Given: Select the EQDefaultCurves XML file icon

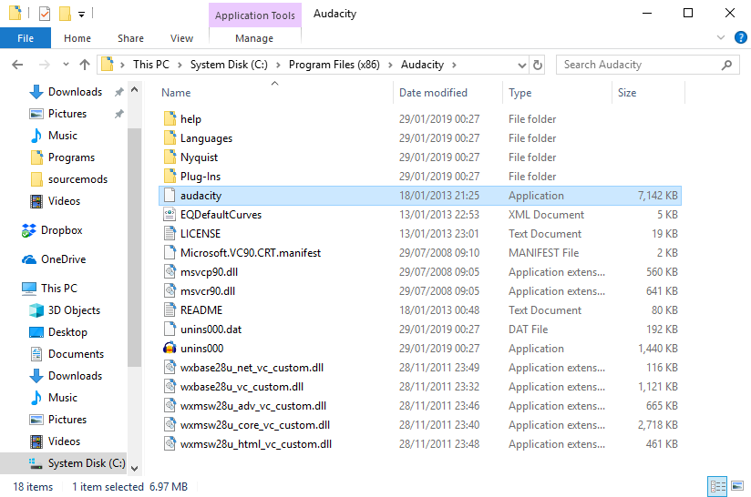Looking at the screenshot, I should pos(170,214).
